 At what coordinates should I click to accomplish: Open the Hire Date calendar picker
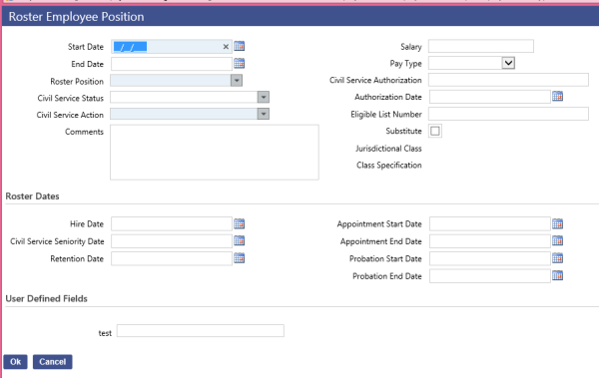pos(240,223)
